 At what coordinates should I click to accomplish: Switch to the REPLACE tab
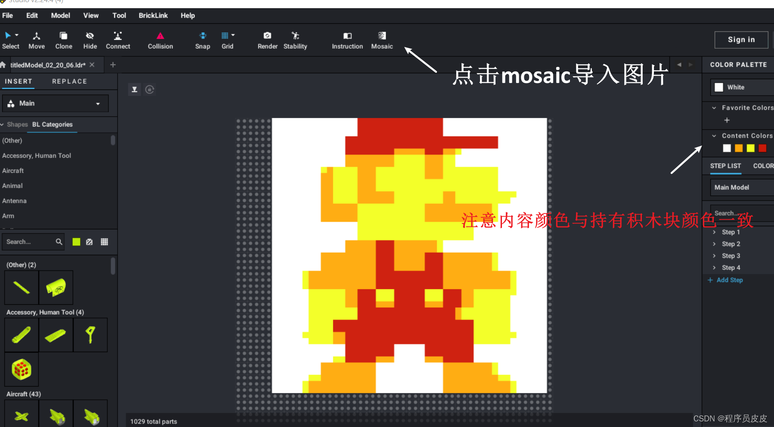tap(69, 81)
